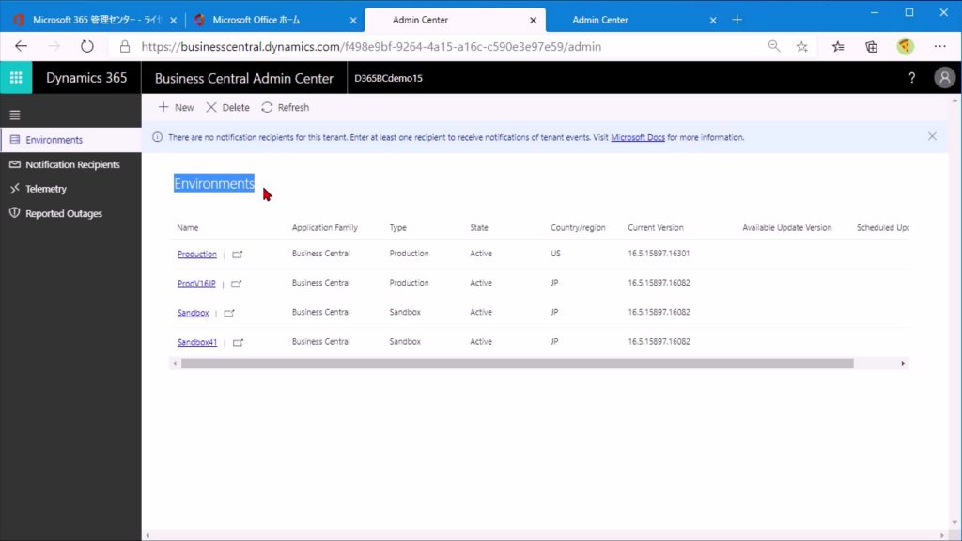Open the browser profile avatar
The height and width of the screenshot is (541, 962).
[905, 47]
